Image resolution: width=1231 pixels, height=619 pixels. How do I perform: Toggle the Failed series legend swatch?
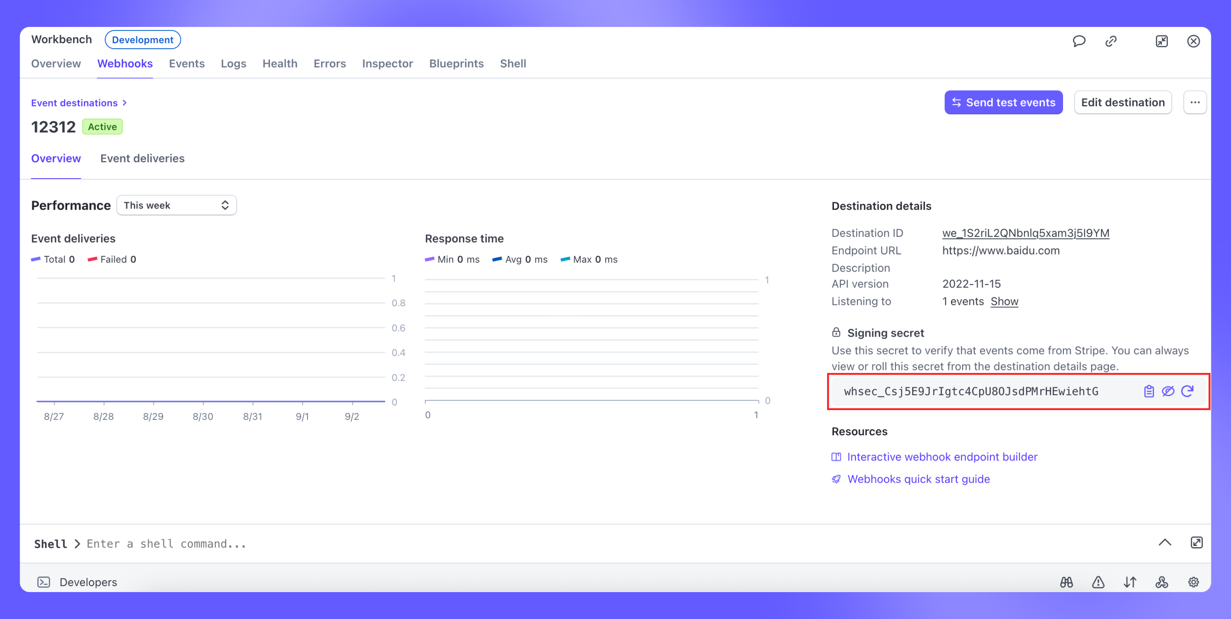[93, 259]
